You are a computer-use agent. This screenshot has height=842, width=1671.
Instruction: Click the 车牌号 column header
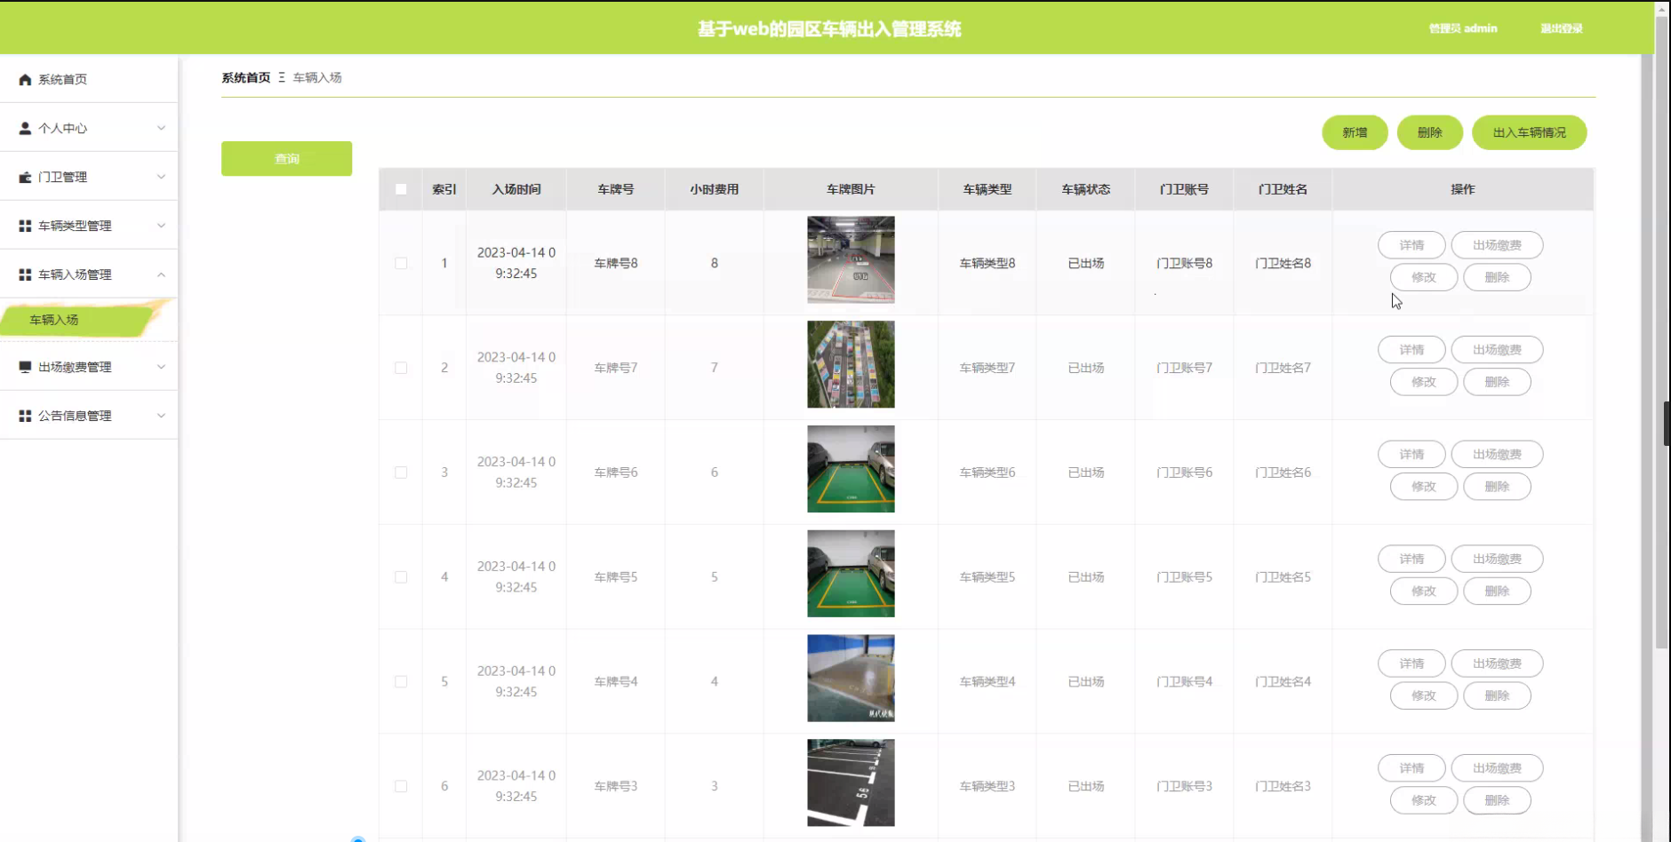click(615, 189)
